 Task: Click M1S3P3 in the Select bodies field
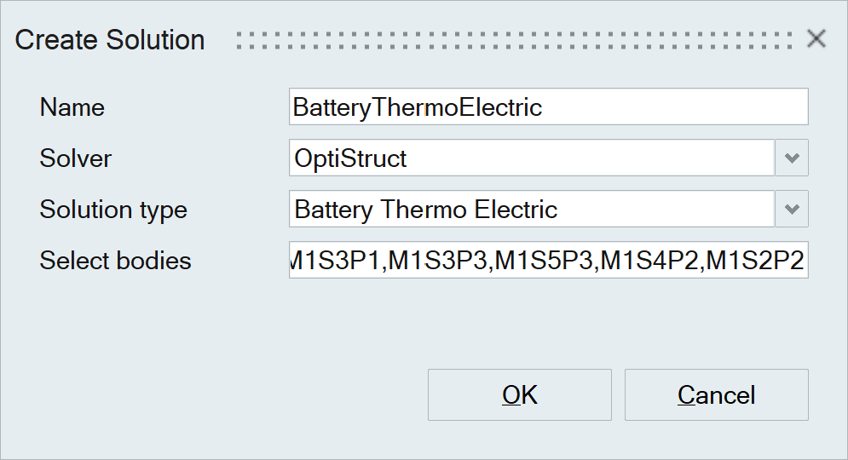tap(437, 261)
